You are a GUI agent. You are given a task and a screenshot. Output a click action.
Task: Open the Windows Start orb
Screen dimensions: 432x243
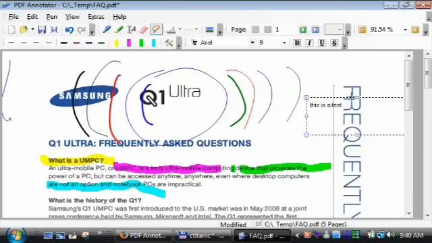[x=16, y=235]
